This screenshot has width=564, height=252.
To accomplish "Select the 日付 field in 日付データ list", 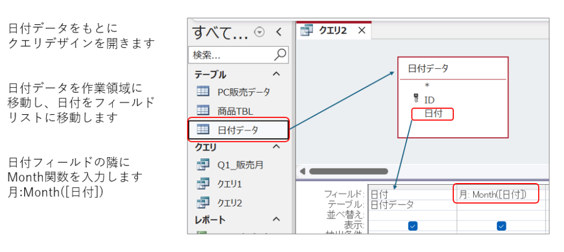I will point(432,114).
